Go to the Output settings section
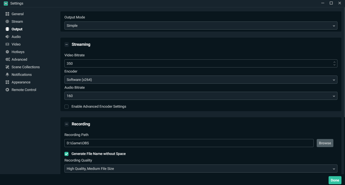Image resolution: width=345 pixels, height=185 pixels. click(7, 29)
